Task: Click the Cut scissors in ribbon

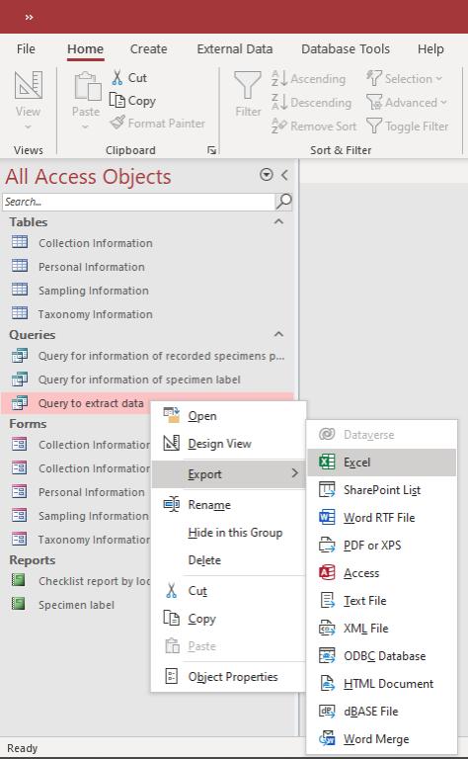Action: click(117, 77)
